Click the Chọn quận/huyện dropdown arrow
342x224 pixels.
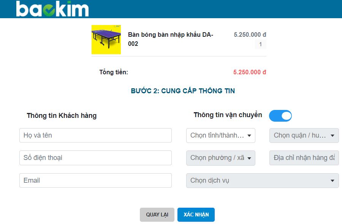[x=332, y=135]
